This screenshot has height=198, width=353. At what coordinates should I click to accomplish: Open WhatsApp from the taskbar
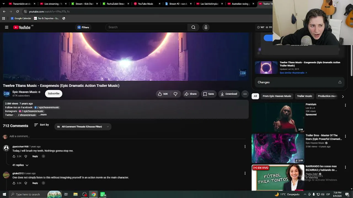click(x=103, y=194)
